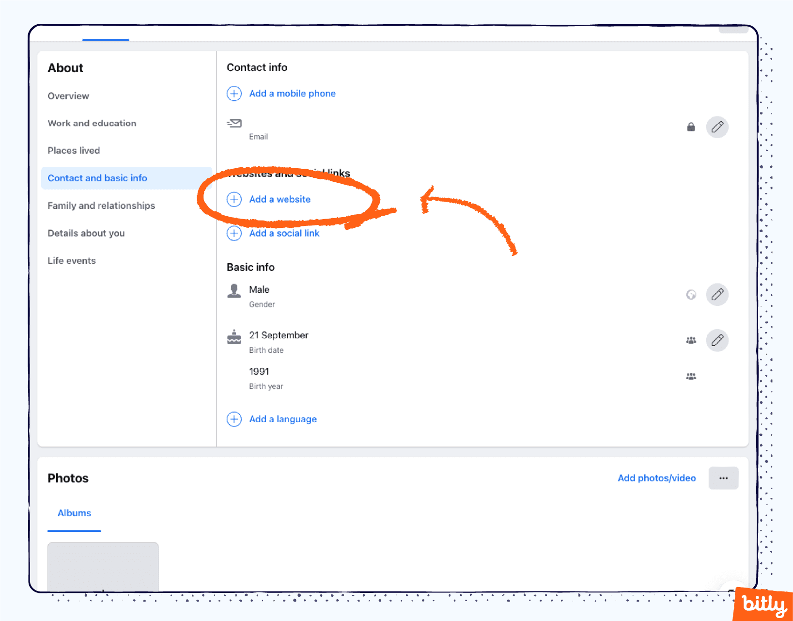Click the plus icon next to Add a website
This screenshot has height=621, width=793.
tap(234, 199)
